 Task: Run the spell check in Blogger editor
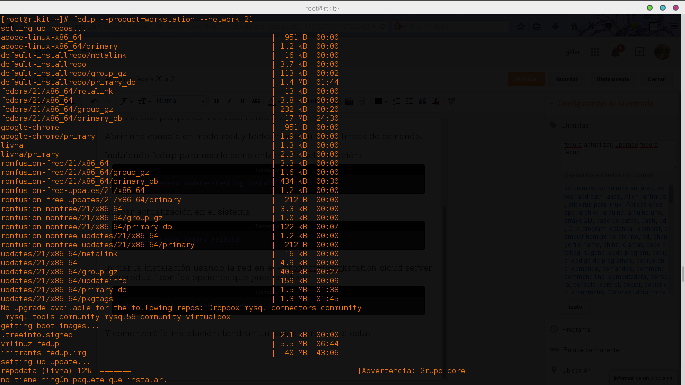tap(452, 101)
